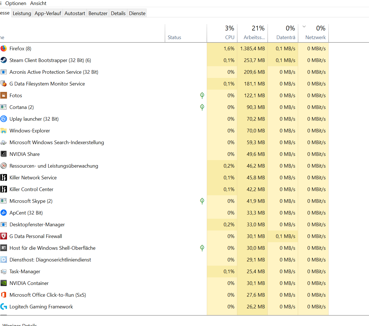Click the 'Cortana (2)' process name
Image resolution: width=369 pixels, height=326 pixels.
[22, 107]
